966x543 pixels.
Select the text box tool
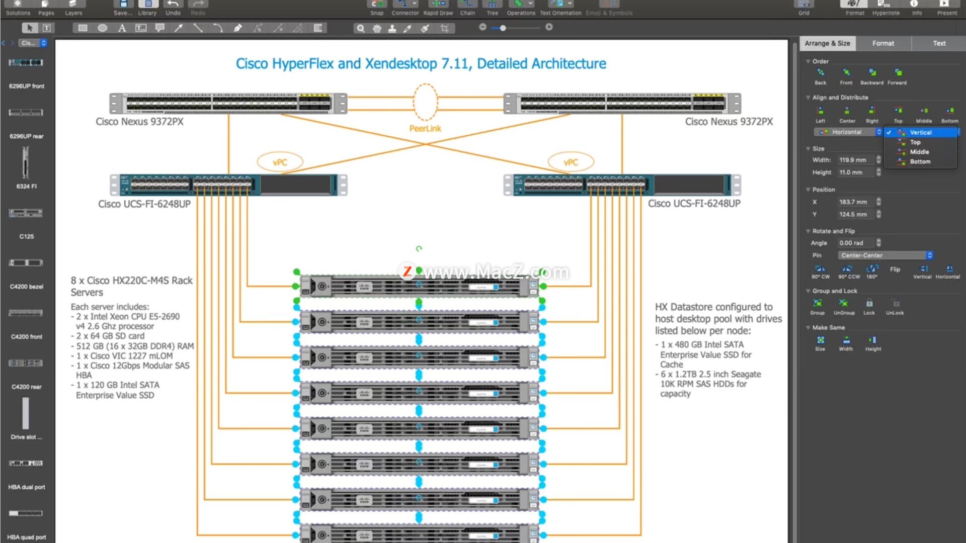[47, 28]
